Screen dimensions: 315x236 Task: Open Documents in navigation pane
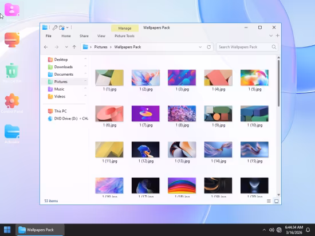coord(64,74)
